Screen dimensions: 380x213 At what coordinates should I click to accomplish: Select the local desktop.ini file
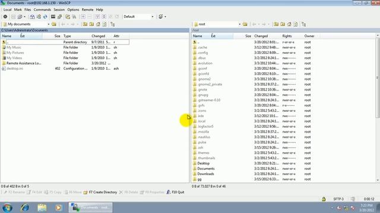tap(14, 69)
